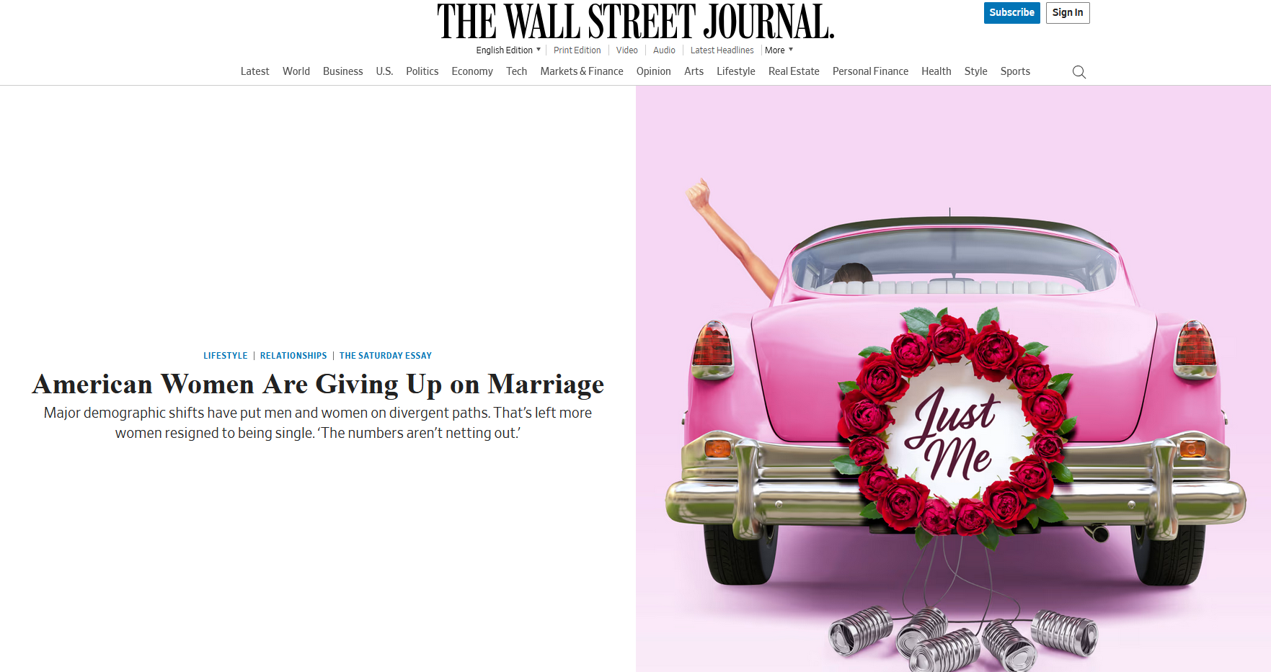The image size is (1271, 672).
Task: View Latest Headlines link
Action: point(722,50)
